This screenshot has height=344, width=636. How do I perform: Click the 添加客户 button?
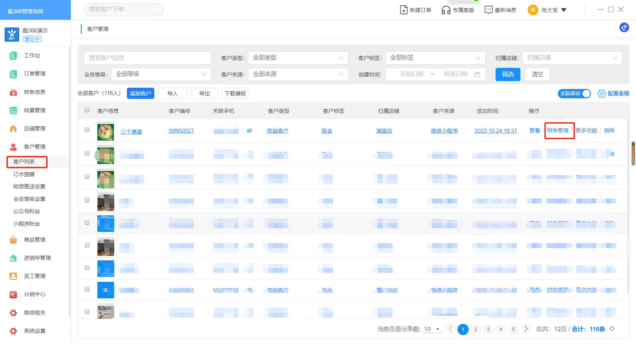[x=140, y=94]
